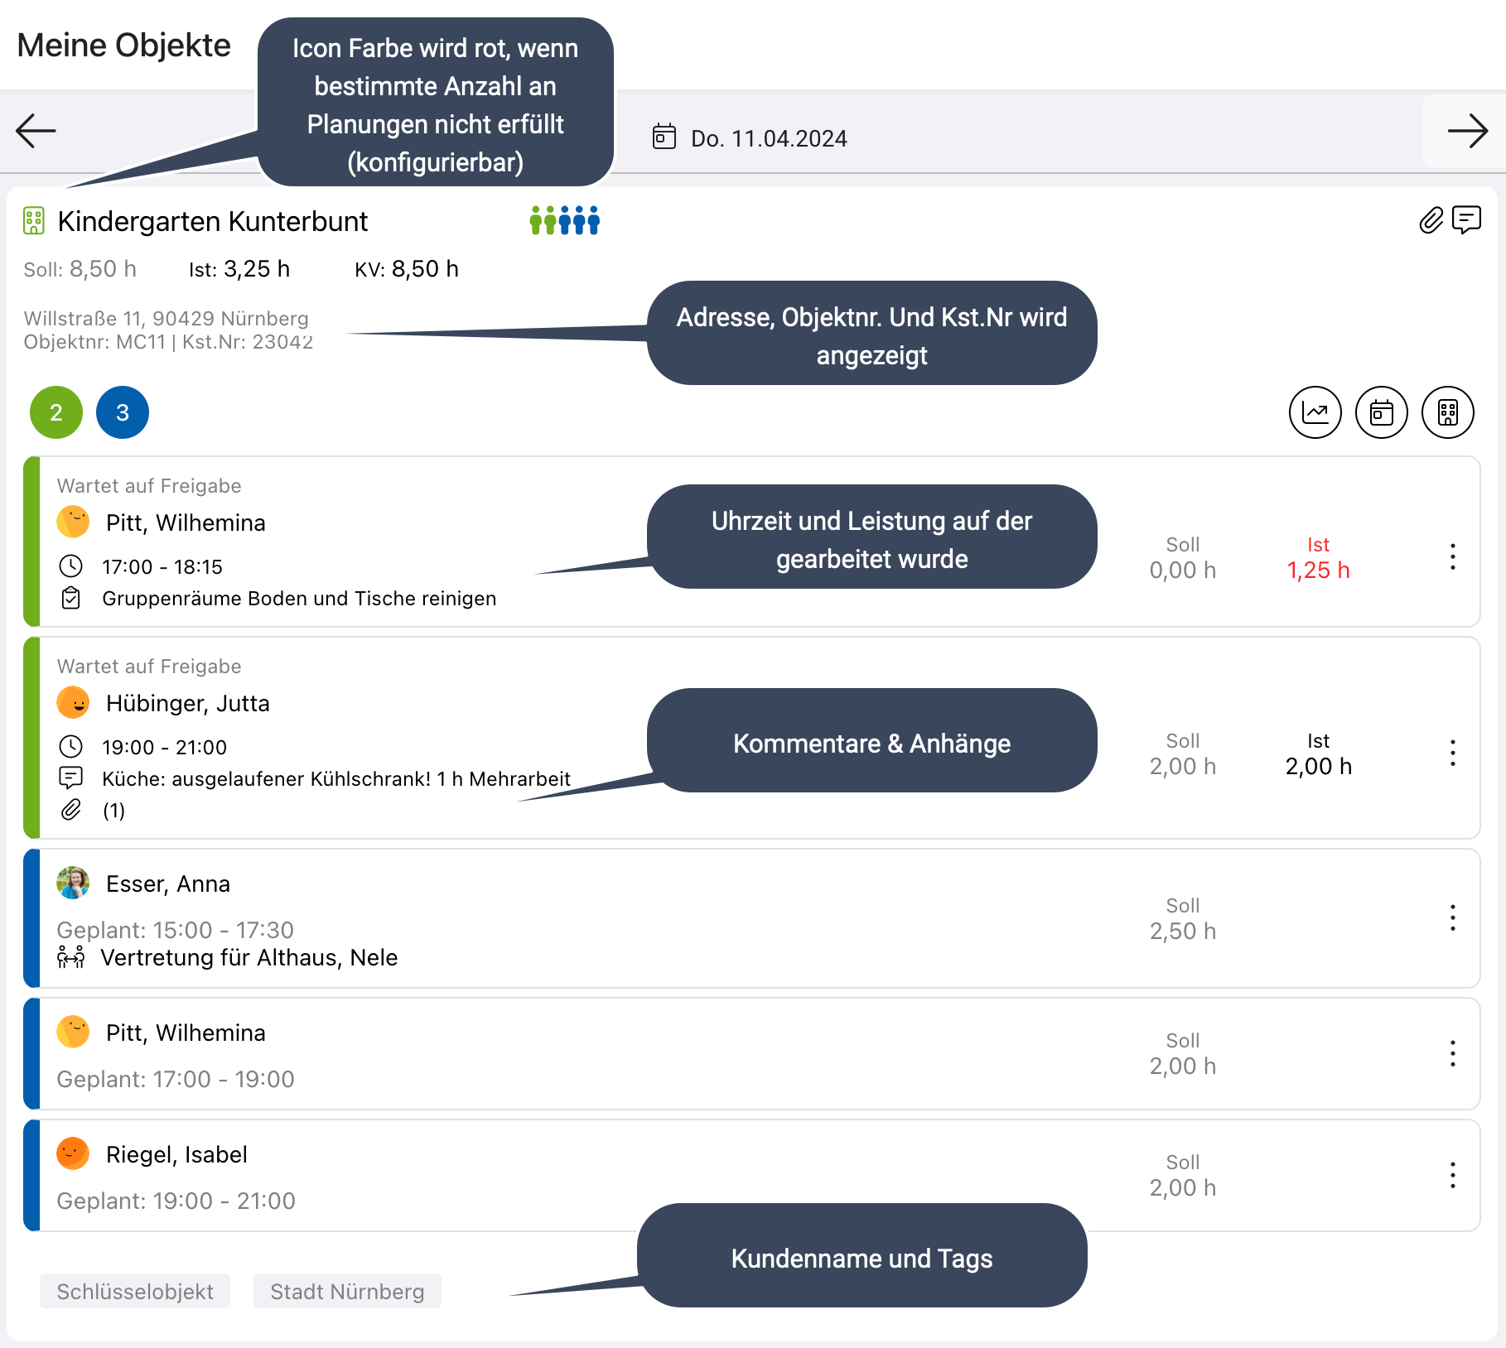Viewport: 1506px width, 1348px height.
Task: Open the comments speech bubble icon
Action: (1466, 220)
